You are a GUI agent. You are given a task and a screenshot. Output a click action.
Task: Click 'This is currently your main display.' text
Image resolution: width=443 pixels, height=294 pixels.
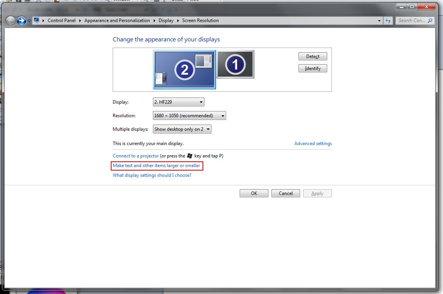148,144
